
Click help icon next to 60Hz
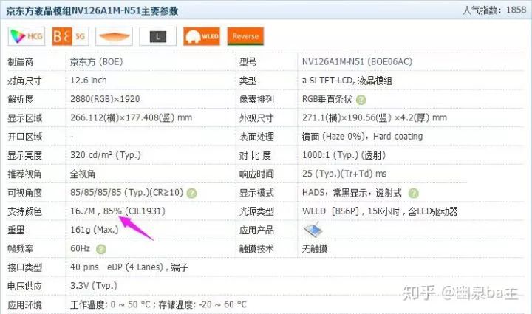[x=101, y=249]
